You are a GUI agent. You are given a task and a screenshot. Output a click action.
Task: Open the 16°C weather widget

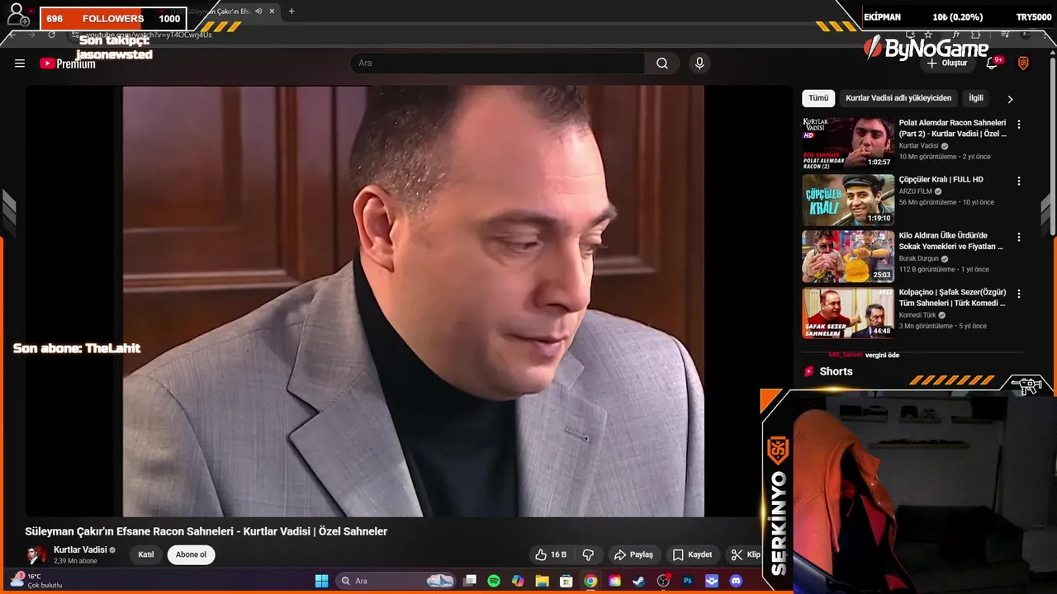pos(35,581)
